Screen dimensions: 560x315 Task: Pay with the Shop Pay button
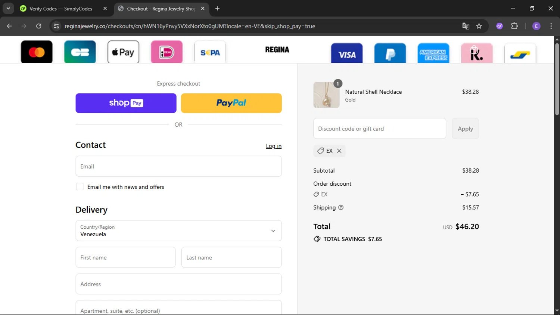click(126, 103)
